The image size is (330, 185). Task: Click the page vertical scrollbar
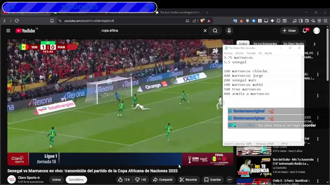click(328, 54)
